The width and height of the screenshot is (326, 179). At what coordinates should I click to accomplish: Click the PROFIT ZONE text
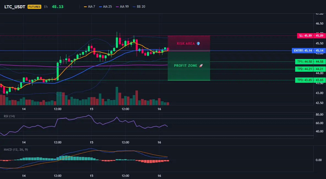point(186,66)
